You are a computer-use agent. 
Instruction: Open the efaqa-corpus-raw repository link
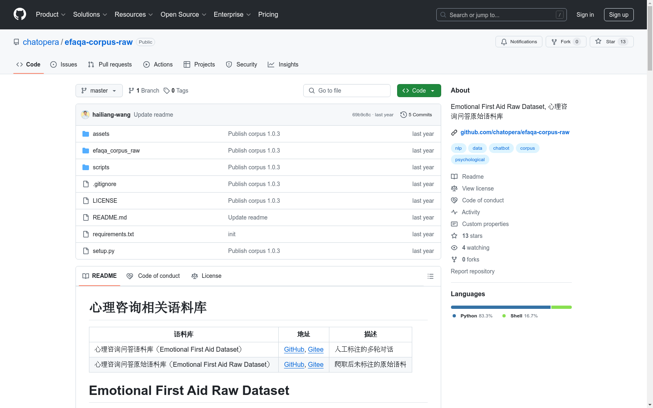98,42
